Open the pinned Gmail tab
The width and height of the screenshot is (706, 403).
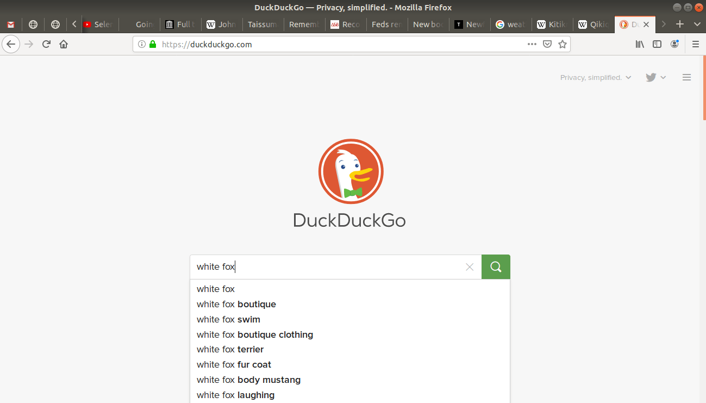pos(11,24)
